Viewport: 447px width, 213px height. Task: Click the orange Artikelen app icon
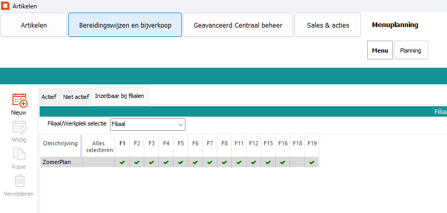pyautogui.click(x=6, y=6)
